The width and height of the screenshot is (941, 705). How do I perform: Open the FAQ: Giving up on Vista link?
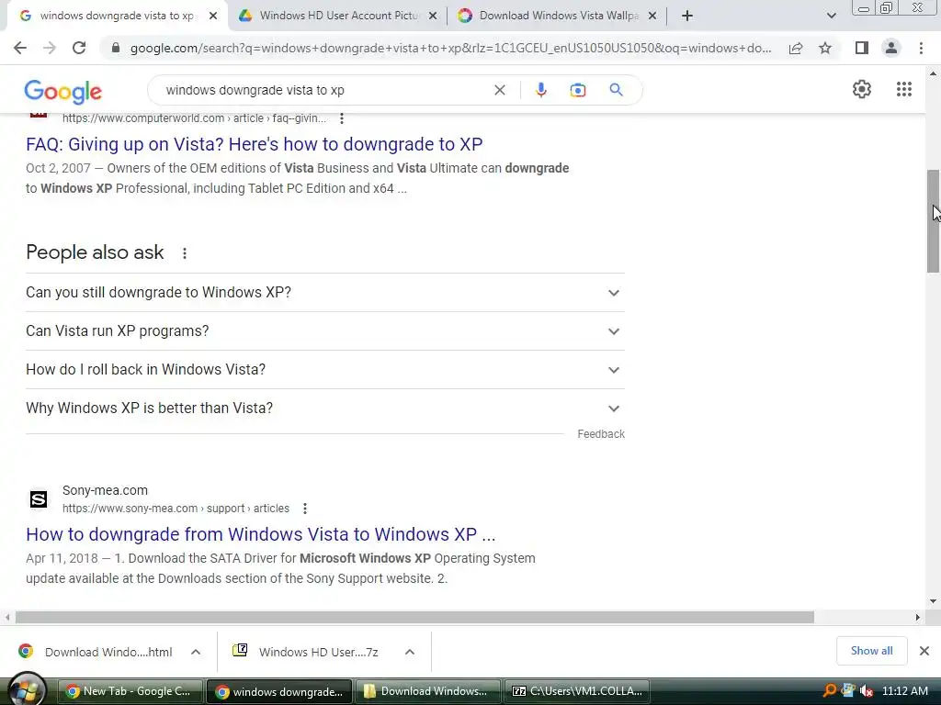click(x=255, y=144)
